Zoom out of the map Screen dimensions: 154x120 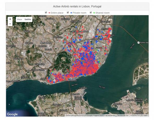10,24
